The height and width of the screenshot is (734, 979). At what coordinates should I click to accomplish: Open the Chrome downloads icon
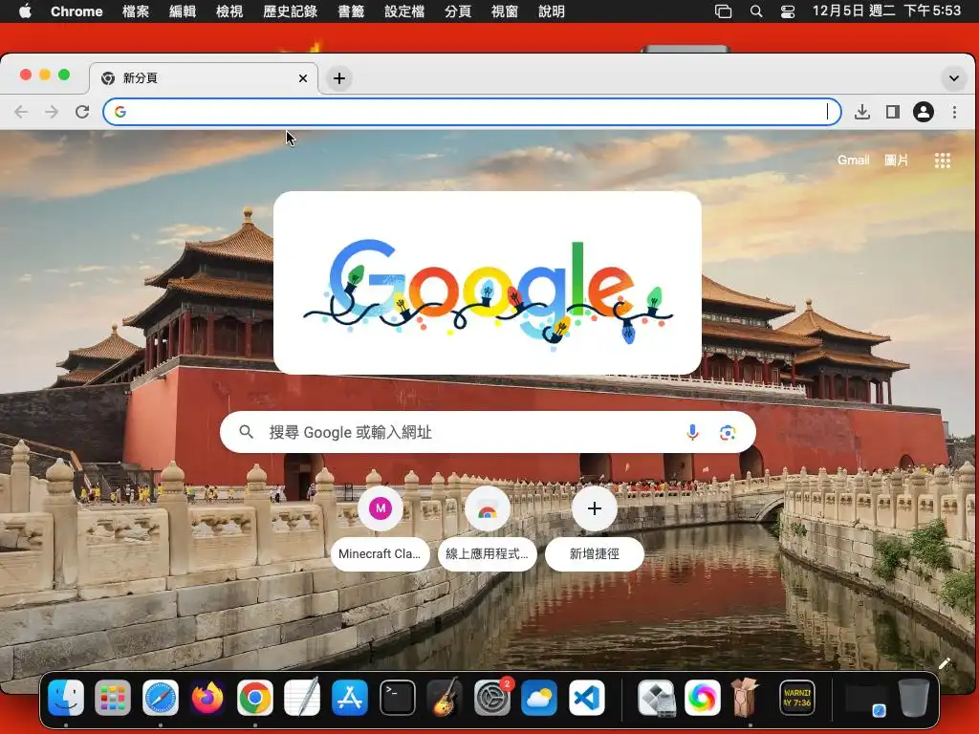(861, 112)
